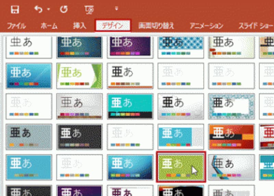Apply the green dotted theme under the cursor
Image resolution: width=274 pixels, height=196 pixels.
(181, 167)
